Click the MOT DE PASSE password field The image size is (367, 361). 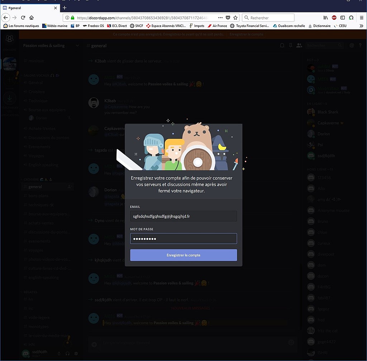click(x=183, y=239)
